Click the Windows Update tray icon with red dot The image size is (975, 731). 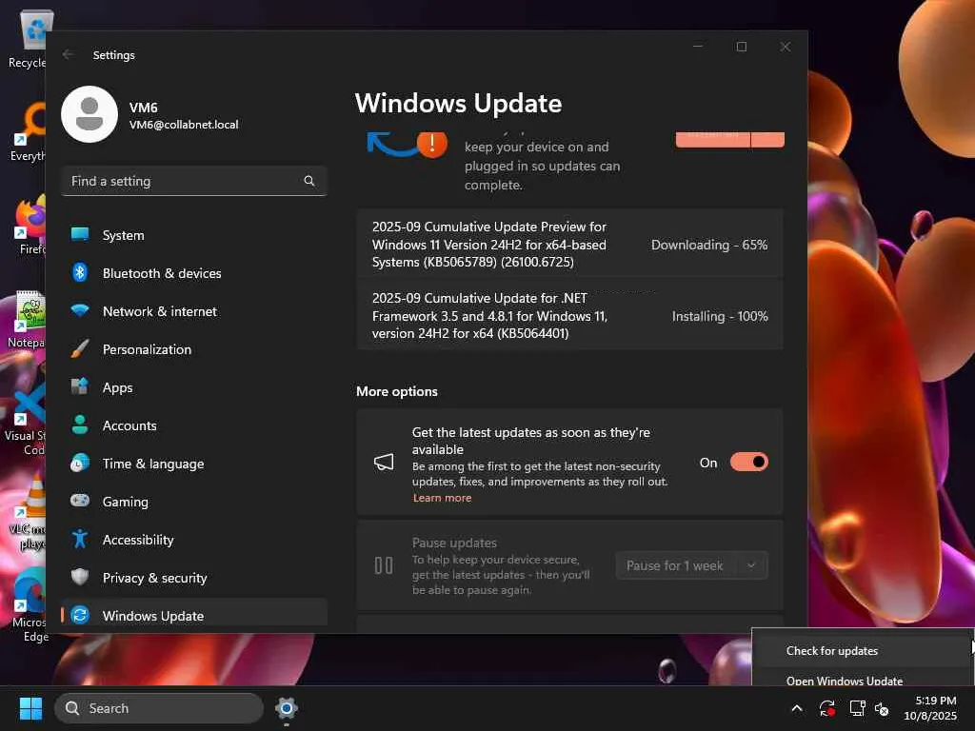click(827, 708)
